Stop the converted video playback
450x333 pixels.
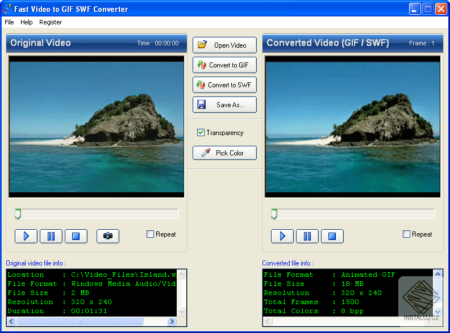332,236
